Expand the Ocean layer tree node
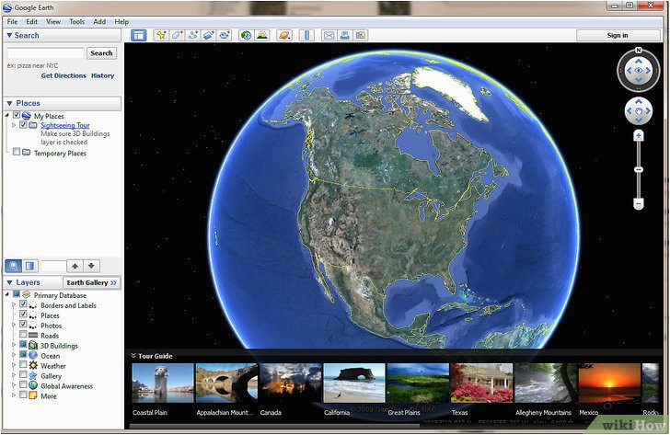 [x=14, y=355]
